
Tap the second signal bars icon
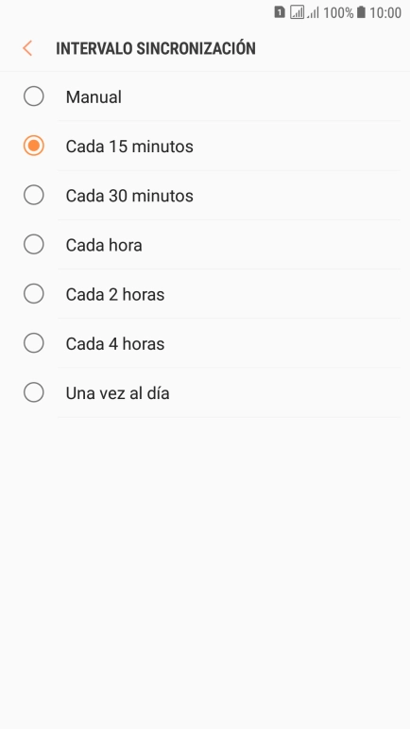[313, 12]
